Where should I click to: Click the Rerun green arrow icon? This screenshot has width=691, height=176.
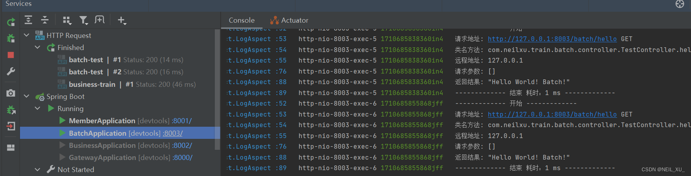coord(11,22)
